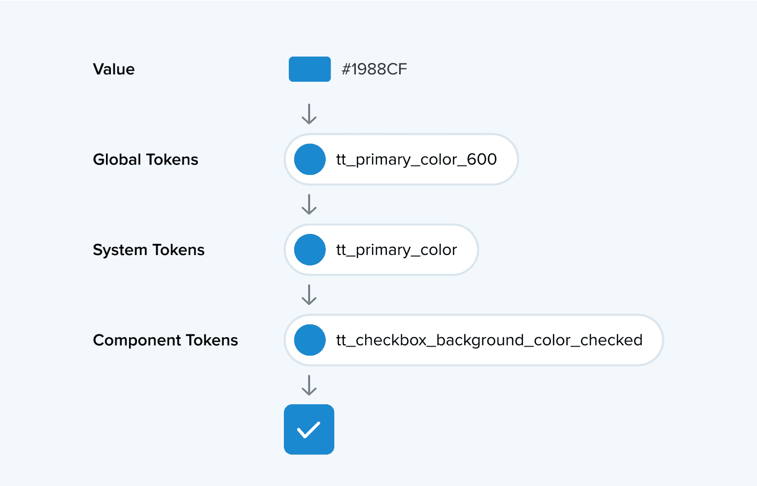Viewport: 757px width, 486px height.
Task: Click the blue circle beside the tt_primary_color text
Action: tap(310, 250)
